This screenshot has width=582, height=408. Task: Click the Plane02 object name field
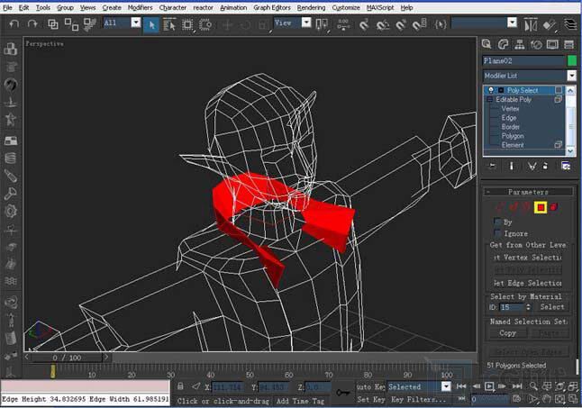523,60
